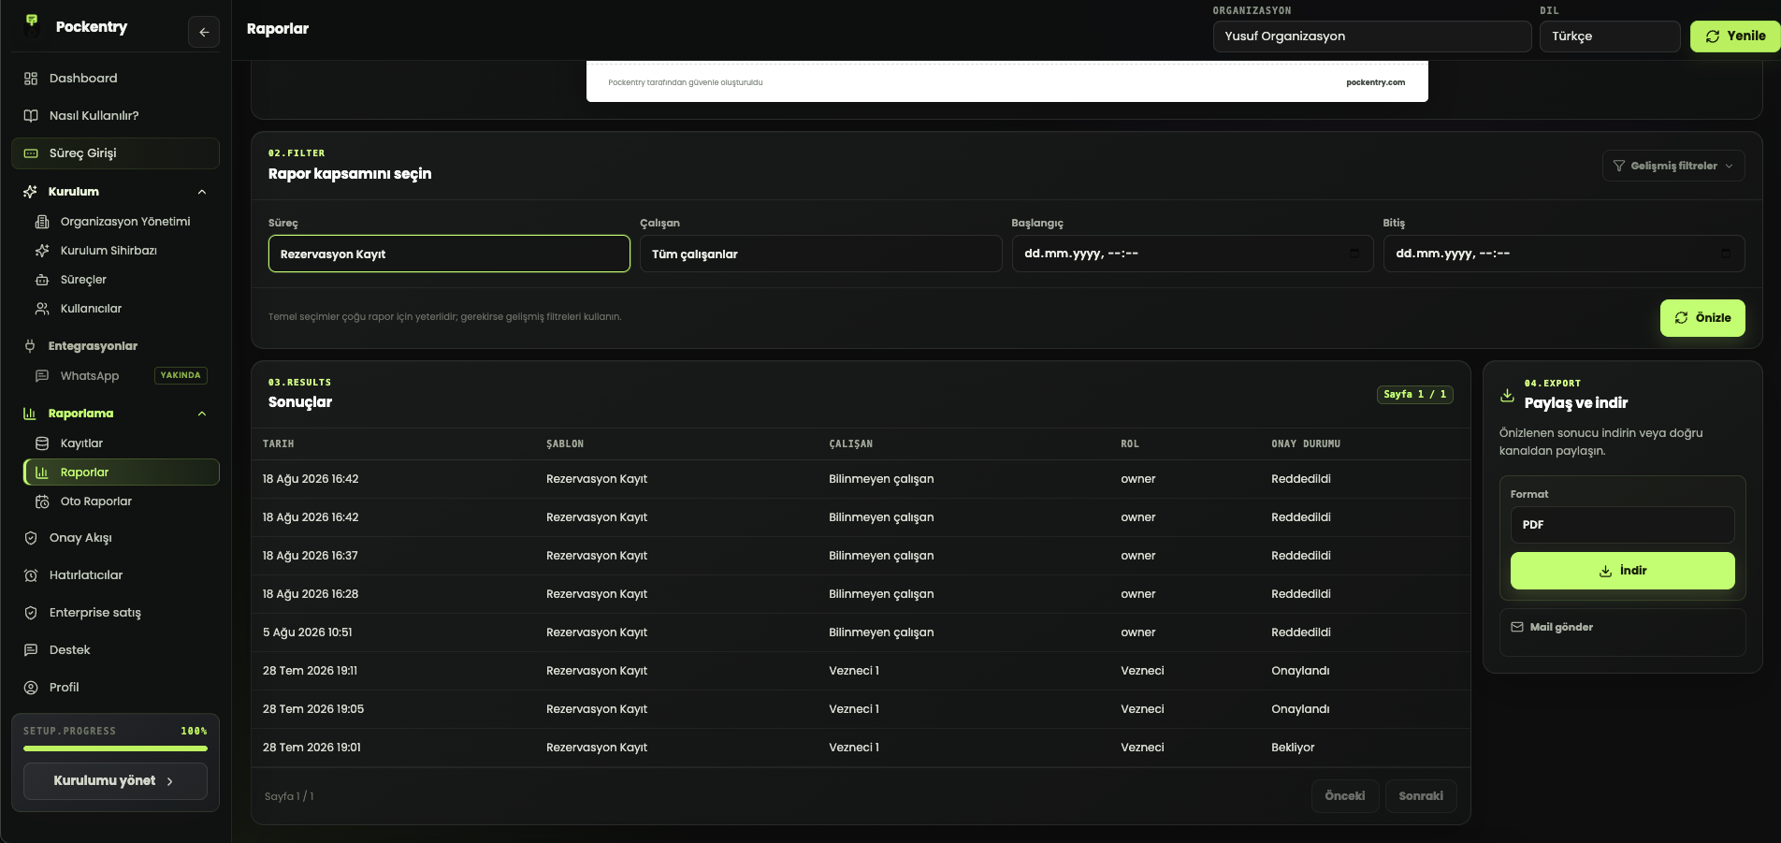The height and width of the screenshot is (843, 1781).
Task: Click the Kayıtlar database icon
Action: point(42,443)
